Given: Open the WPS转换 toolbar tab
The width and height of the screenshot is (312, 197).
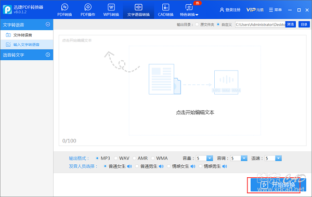Looking at the screenshot, I should 111,10.
